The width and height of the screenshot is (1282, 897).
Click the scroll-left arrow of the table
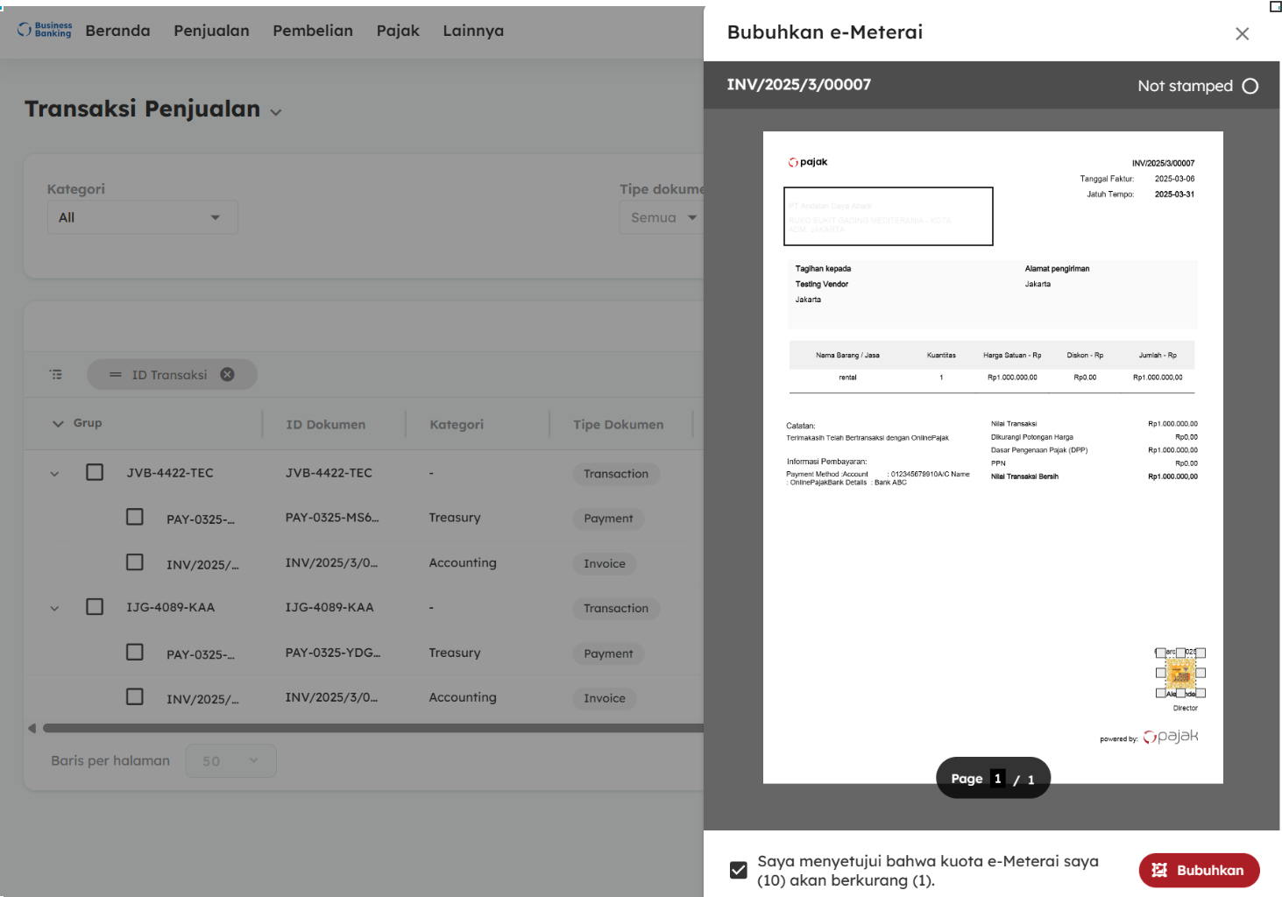[x=32, y=728]
